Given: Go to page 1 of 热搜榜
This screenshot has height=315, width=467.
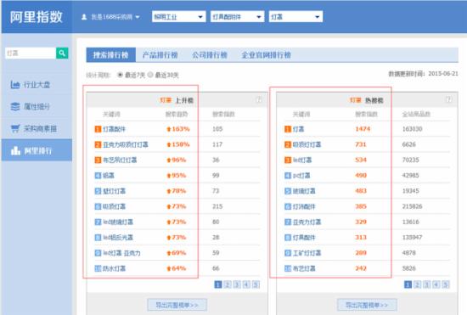Looking at the screenshot, I should tap(408, 284).
